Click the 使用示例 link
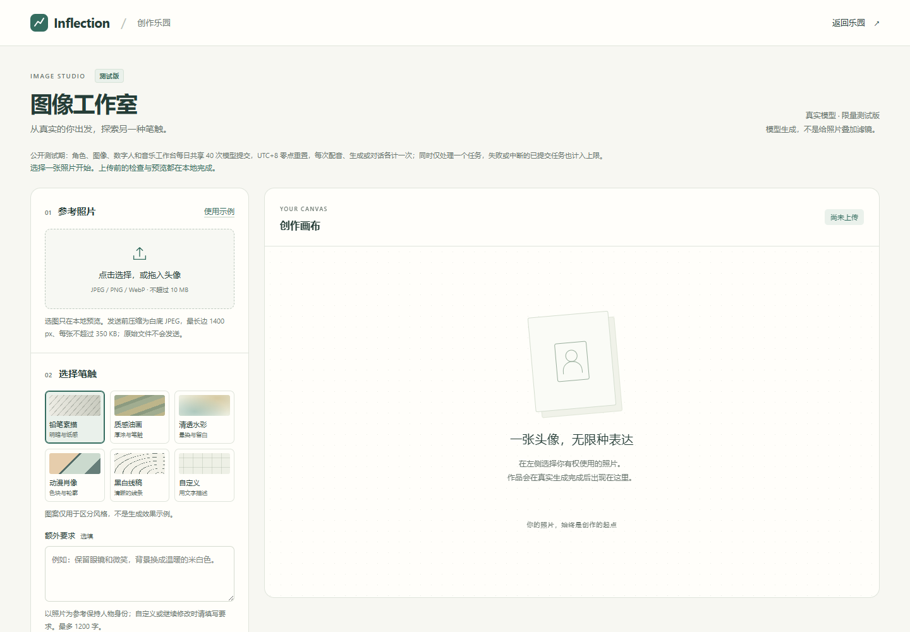The height and width of the screenshot is (632, 910). 219,212
